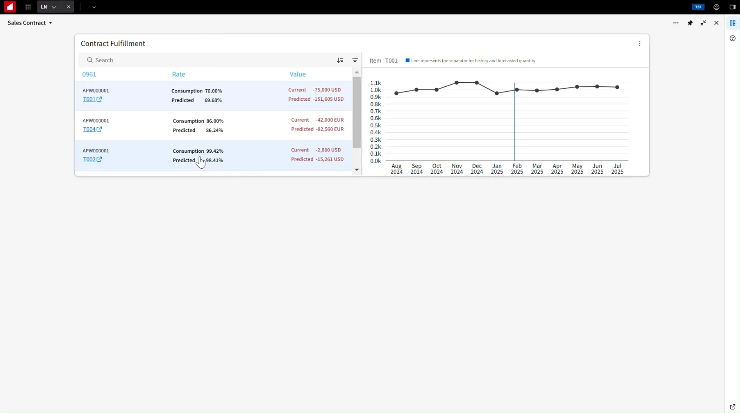Click the list scroll up arrow
The height and width of the screenshot is (413, 740).
(x=357, y=72)
